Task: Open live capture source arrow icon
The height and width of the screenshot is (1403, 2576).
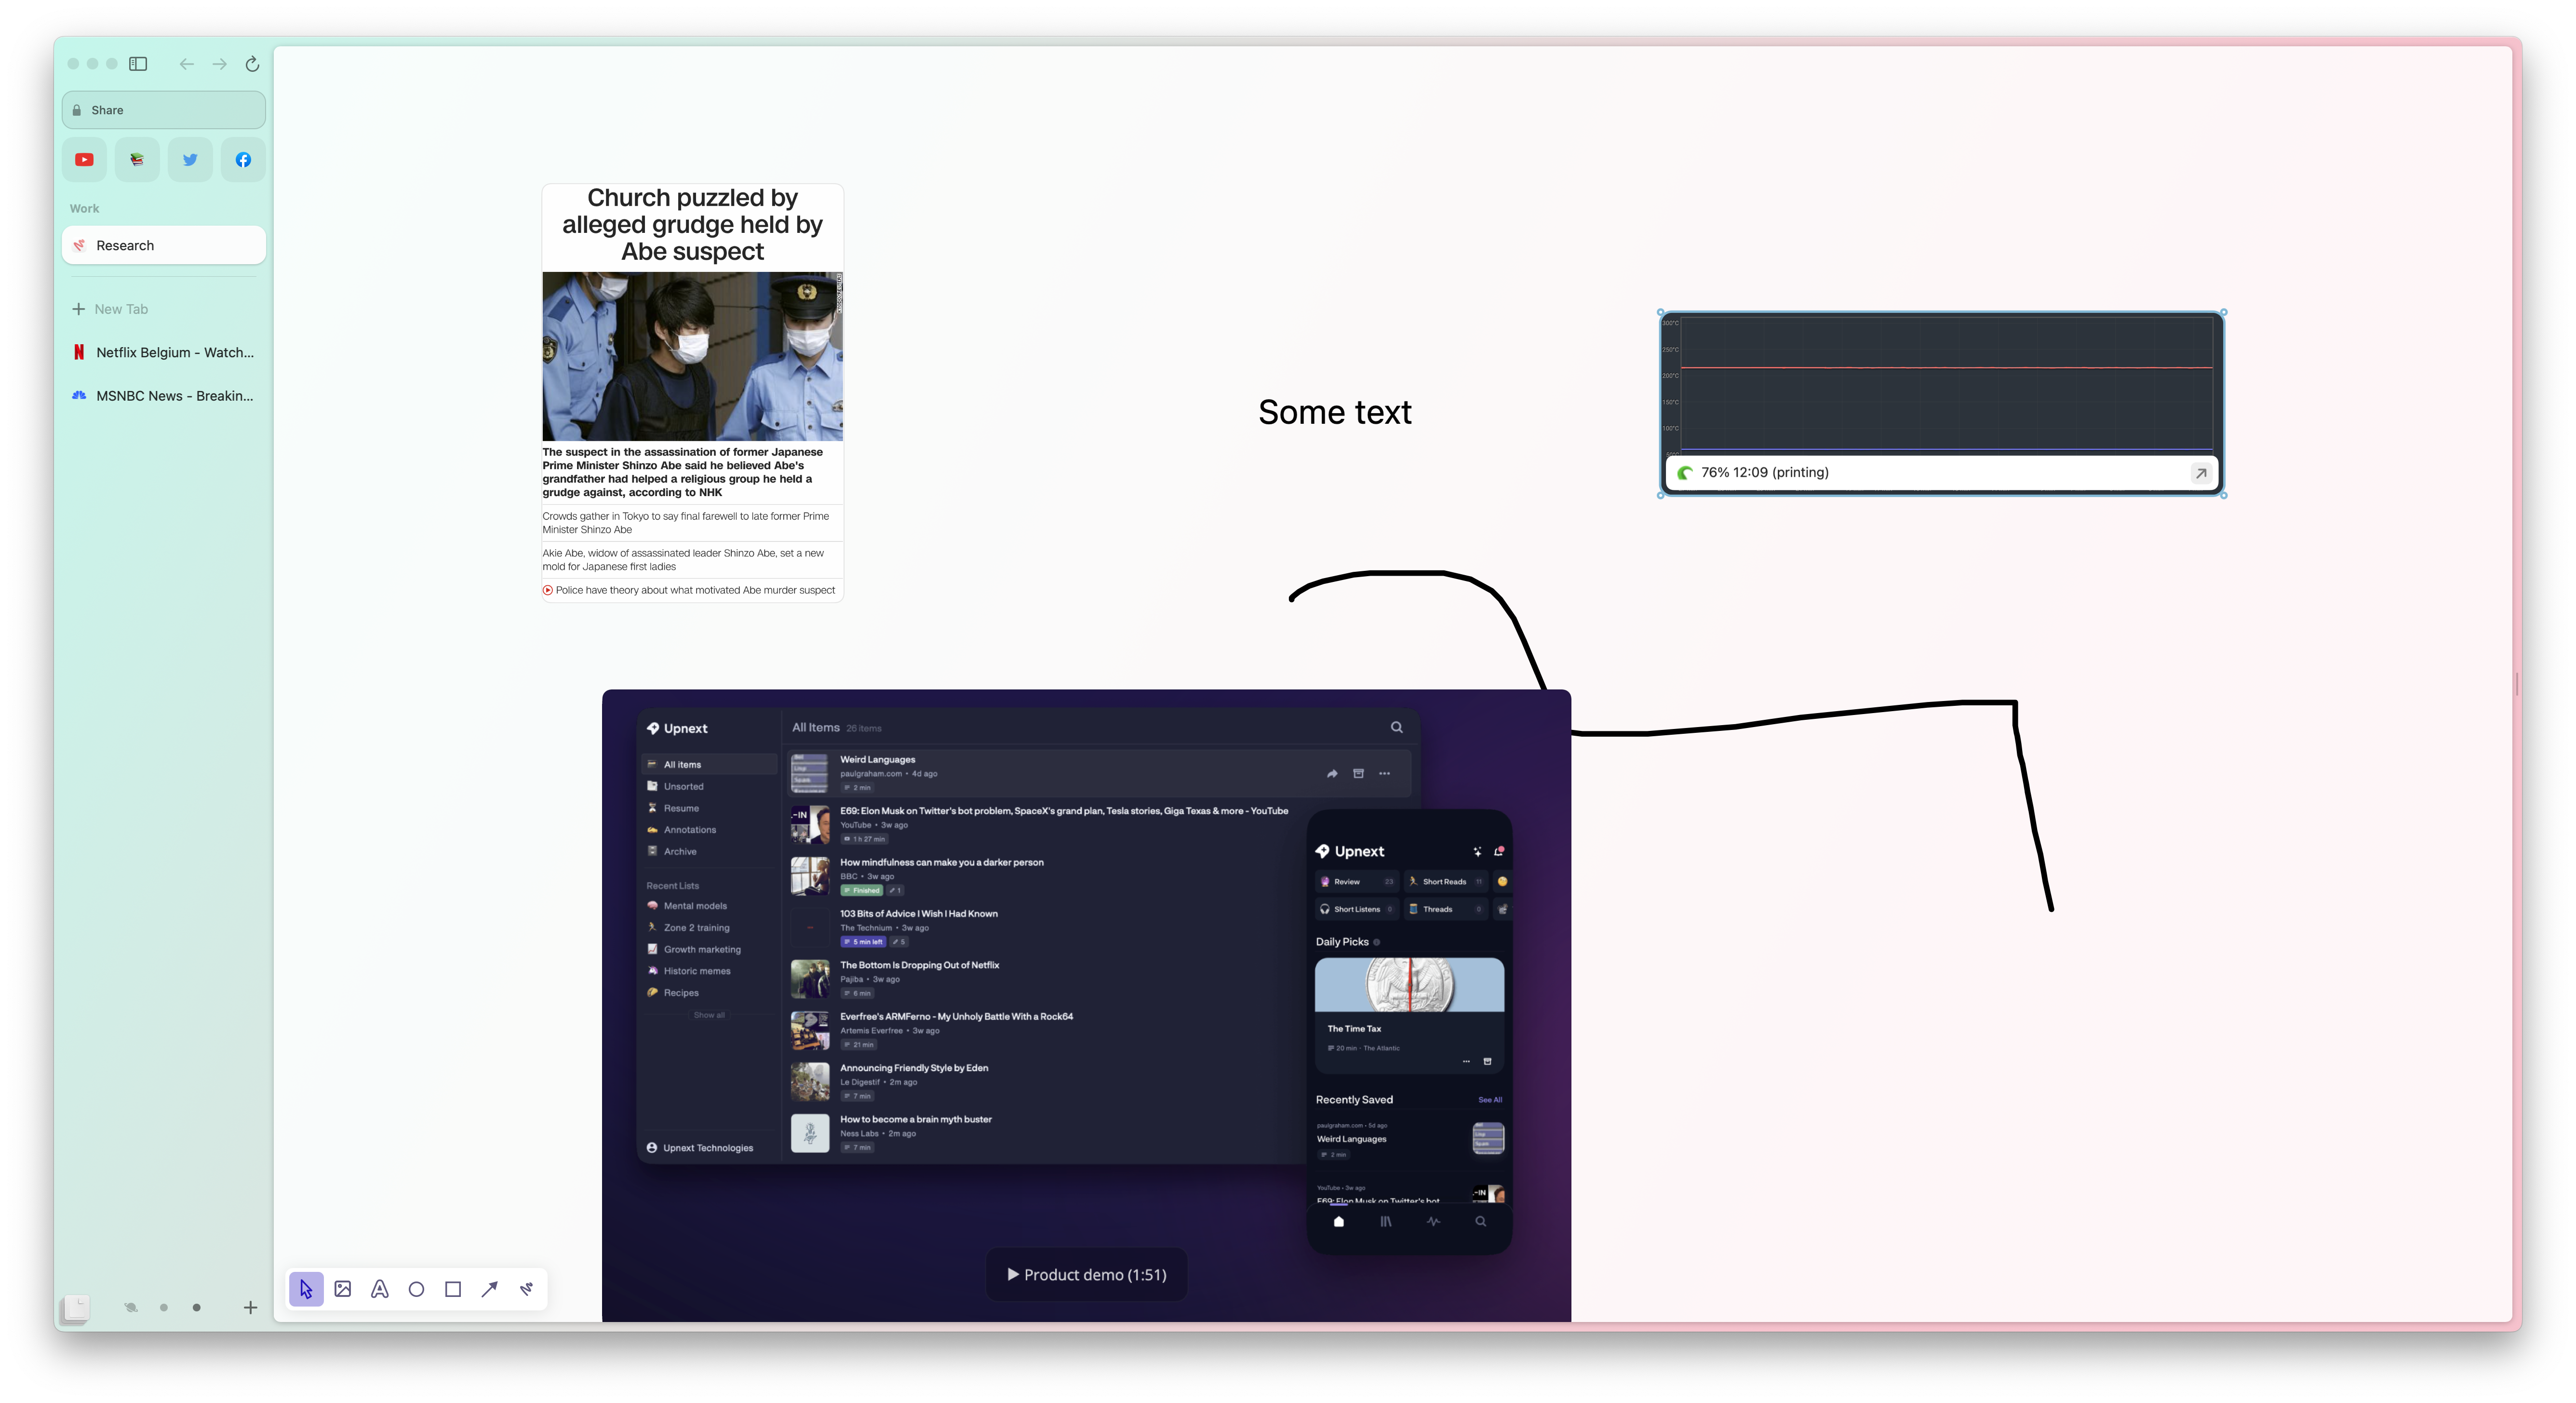Action: [2201, 473]
